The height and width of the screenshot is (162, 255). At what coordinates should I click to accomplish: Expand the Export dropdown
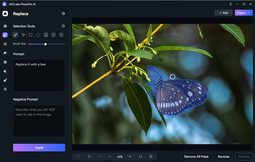[244, 13]
